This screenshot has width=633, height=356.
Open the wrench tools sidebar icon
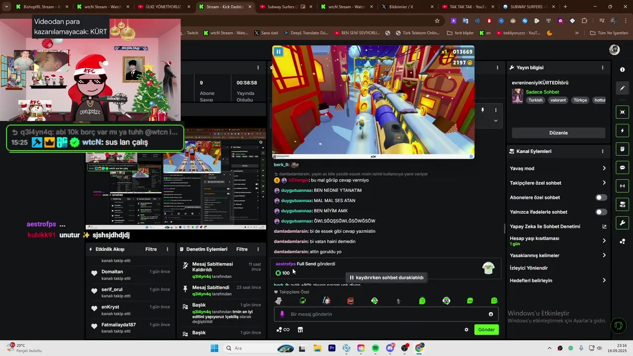point(622,222)
